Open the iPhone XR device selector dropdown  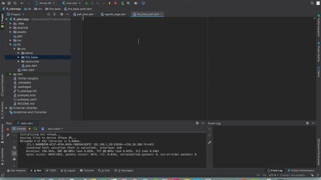(x=45, y=3)
